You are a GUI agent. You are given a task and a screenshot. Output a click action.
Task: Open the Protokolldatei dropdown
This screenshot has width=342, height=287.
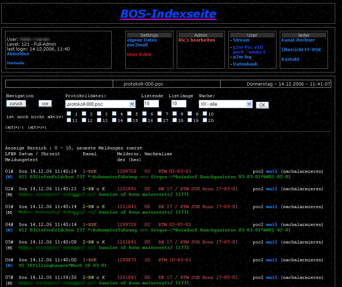pos(100,104)
